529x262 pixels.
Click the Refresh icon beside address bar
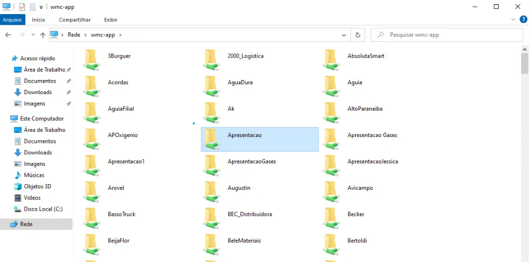click(358, 35)
